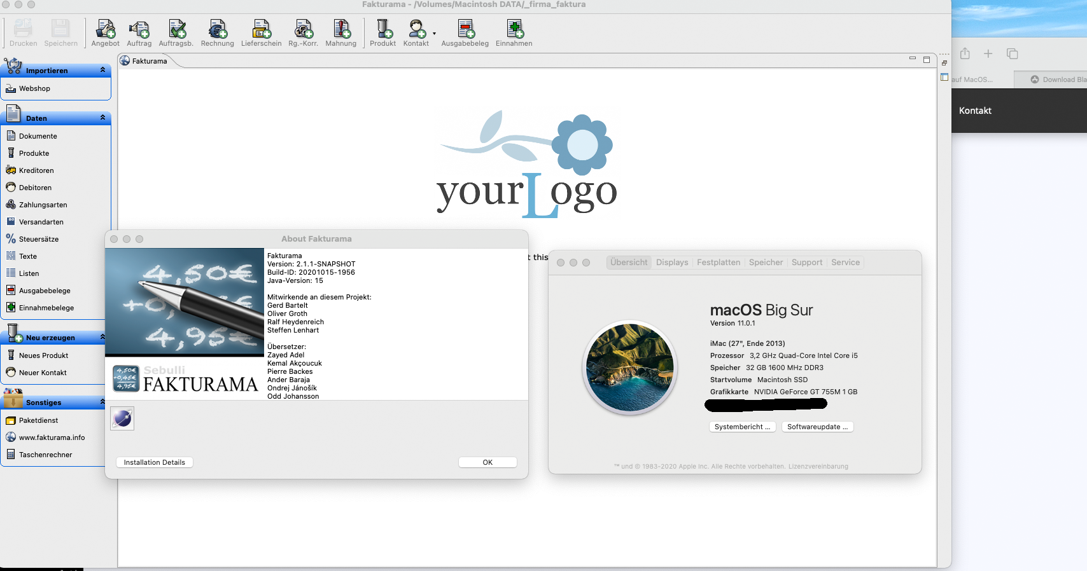Collapse the Daten sidebar section
Viewport: 1087px width, 571px height.
102,118
